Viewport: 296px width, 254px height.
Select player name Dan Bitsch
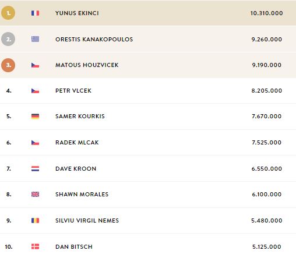(74, 247)
